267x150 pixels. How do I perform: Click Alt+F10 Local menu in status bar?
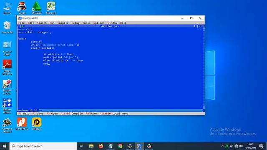[114, 113]
